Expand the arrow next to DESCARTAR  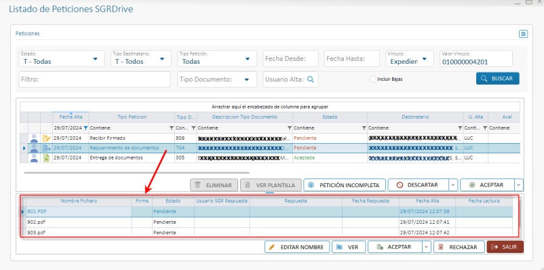click(454, 185)
